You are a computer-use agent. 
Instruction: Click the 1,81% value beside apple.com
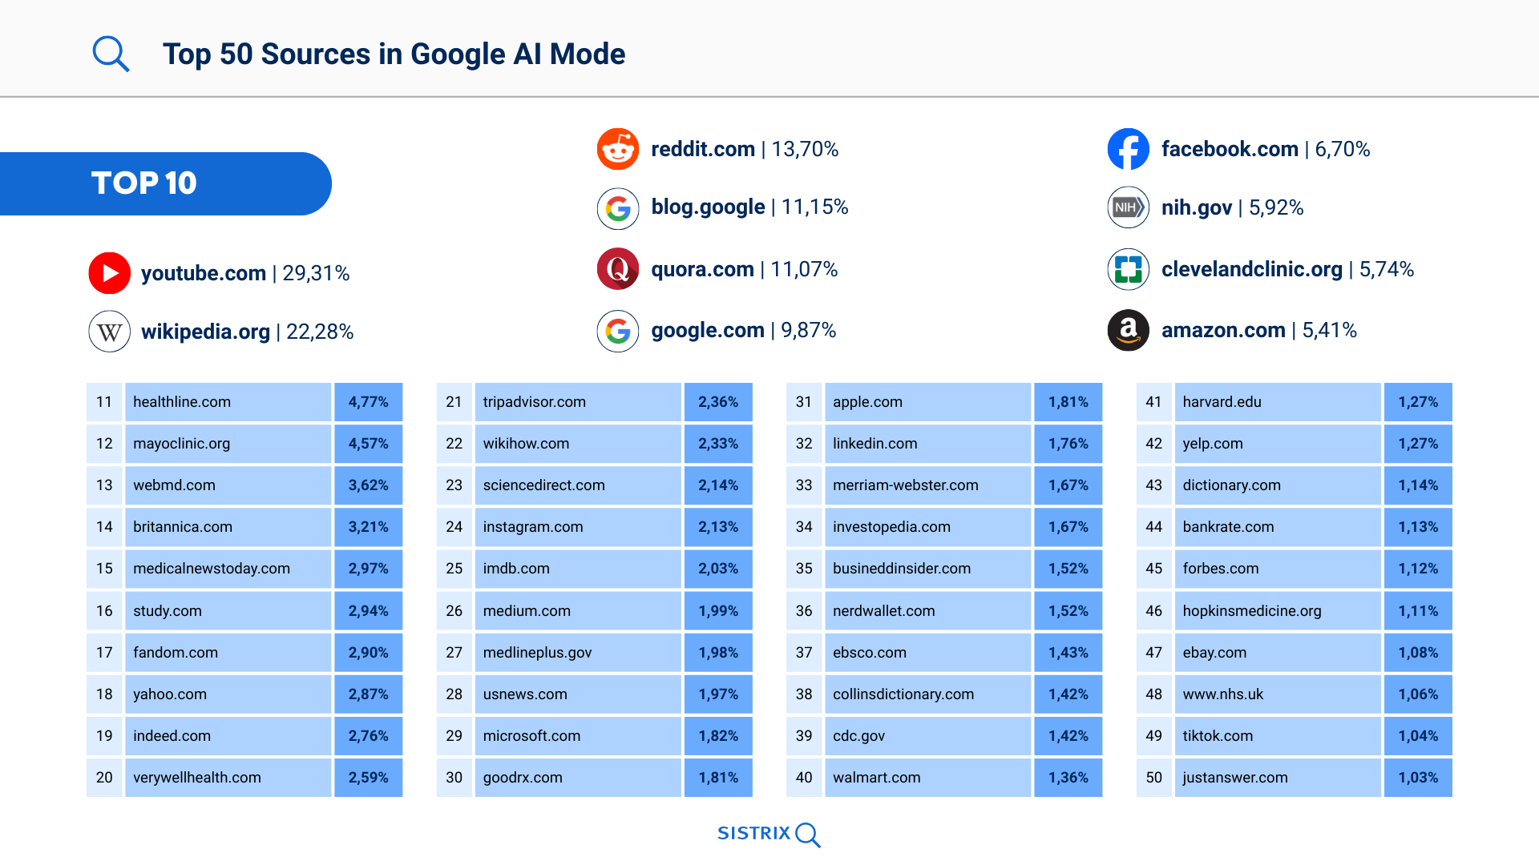tap(1068, 402)
